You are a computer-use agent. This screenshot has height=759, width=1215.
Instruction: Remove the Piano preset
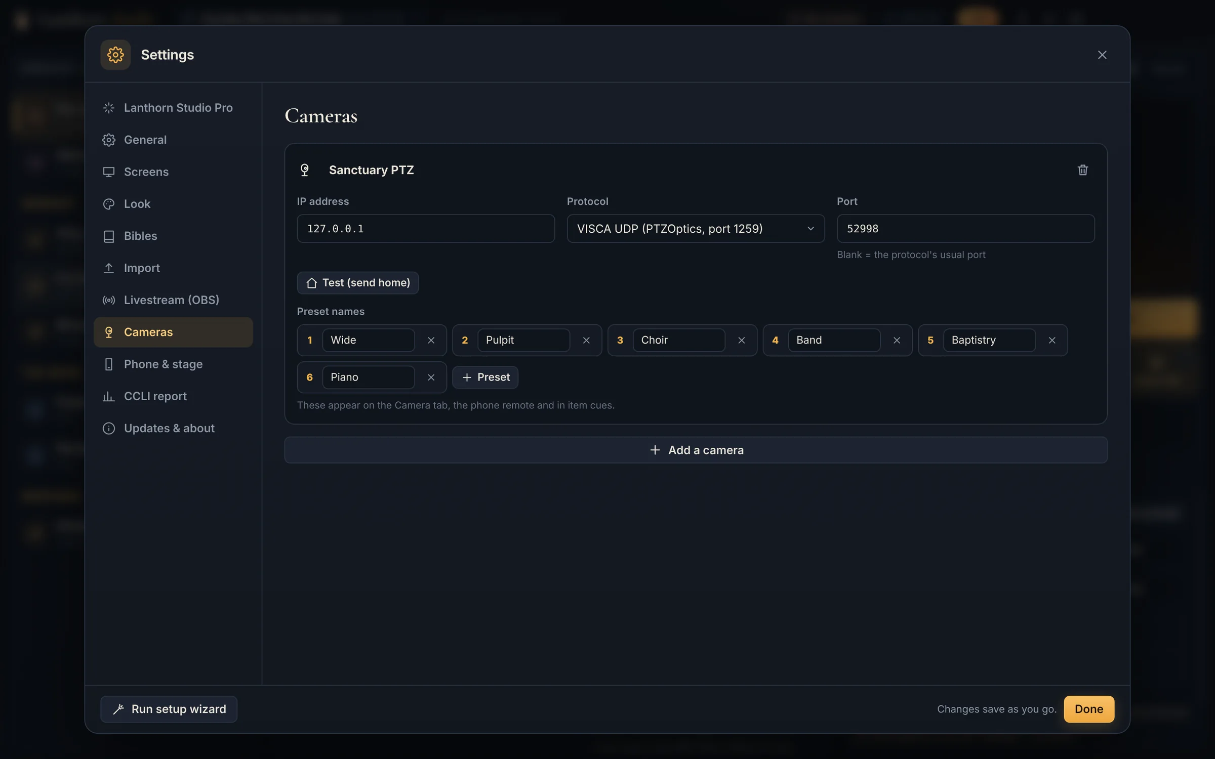click(431, 377)
